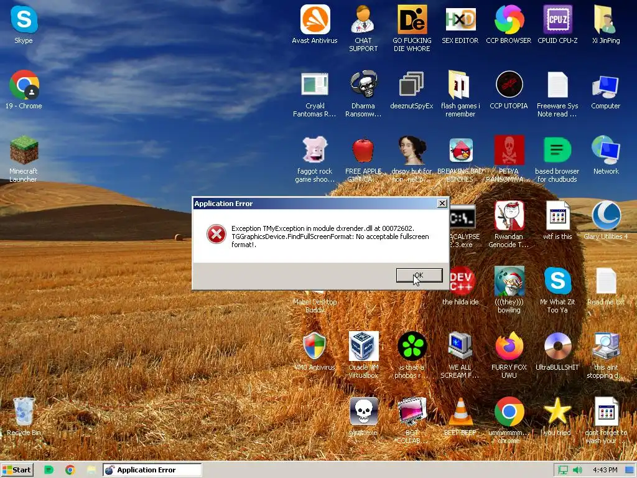Open the BEEP BEEP traffic cone icon
The width and height of the screenshot is (637, 478).
(x=460, y=411)
